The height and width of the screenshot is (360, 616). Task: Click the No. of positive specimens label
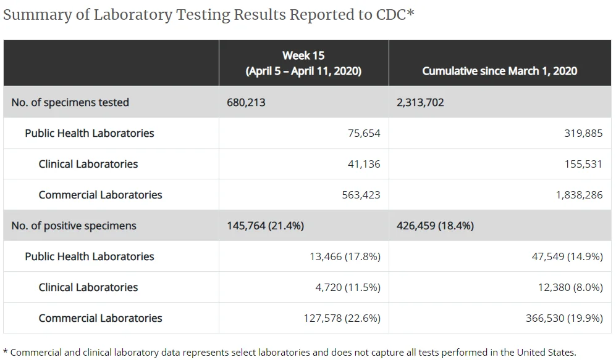74,226
